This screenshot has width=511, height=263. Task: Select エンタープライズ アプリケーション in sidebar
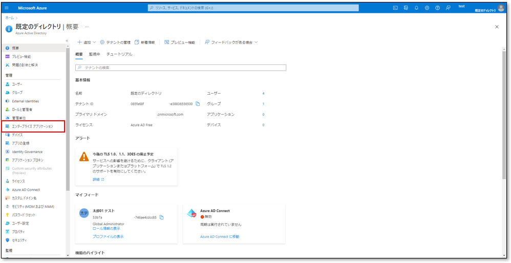pos(32,126)
